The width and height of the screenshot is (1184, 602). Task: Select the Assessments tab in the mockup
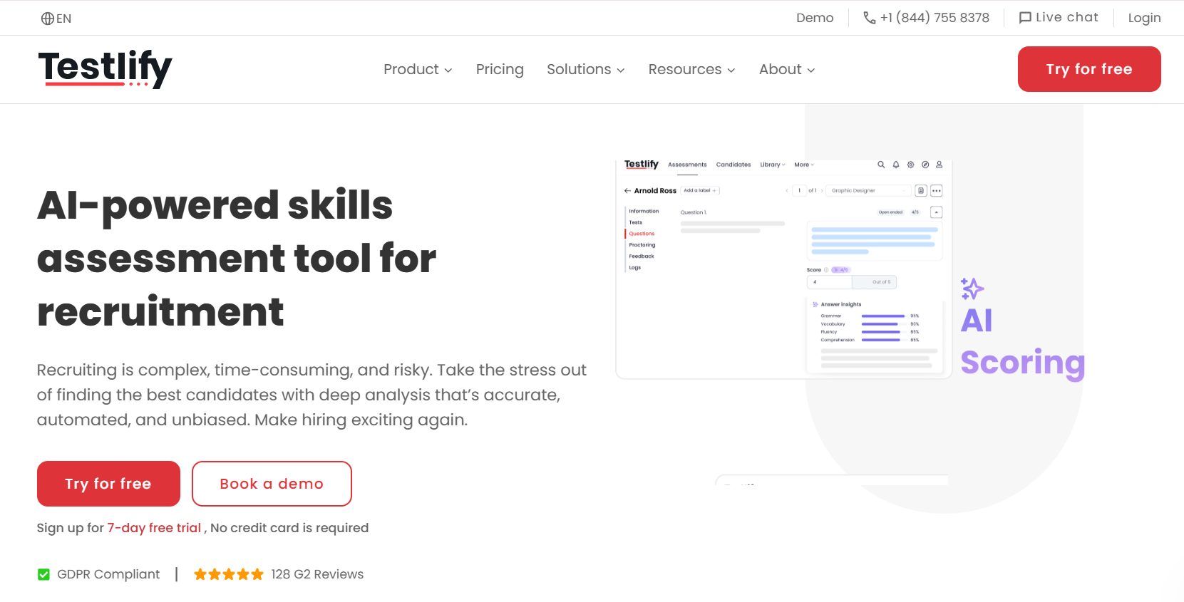point(687,165)
